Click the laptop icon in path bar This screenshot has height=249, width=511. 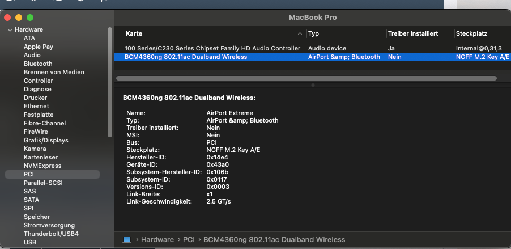coord(126,240)
